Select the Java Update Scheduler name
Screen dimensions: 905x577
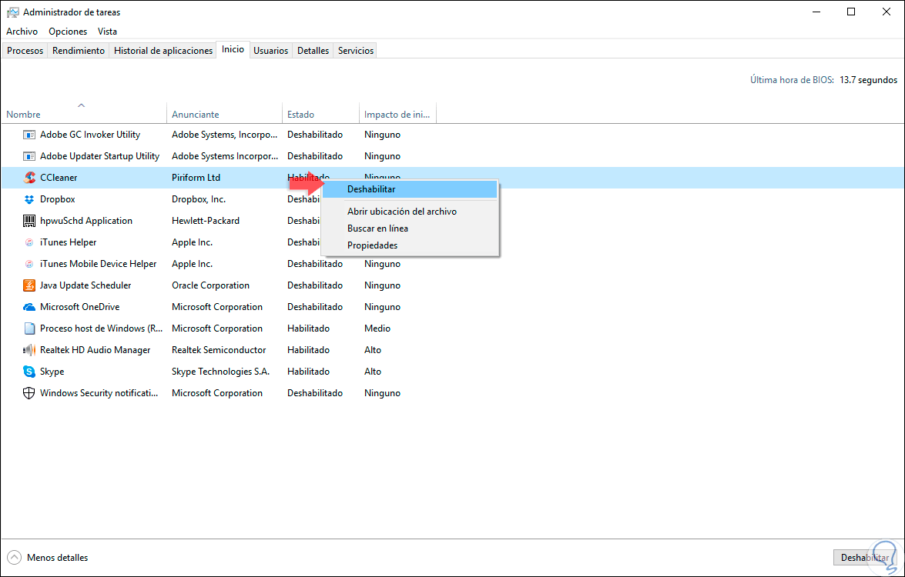(85, 285)
